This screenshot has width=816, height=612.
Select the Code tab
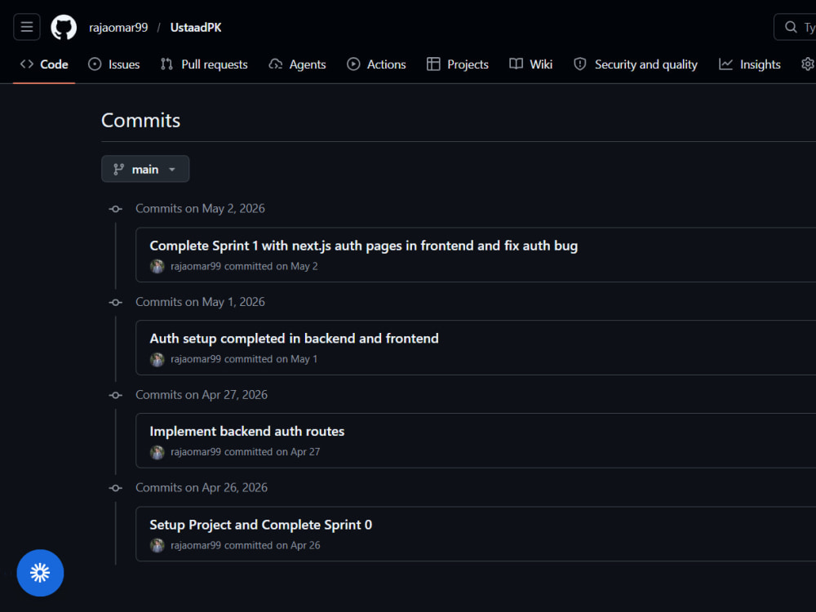(44, 64)
